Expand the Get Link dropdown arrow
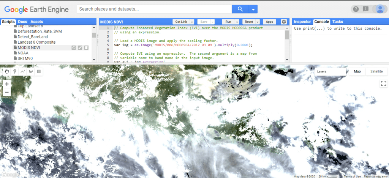 pos(192,22)
